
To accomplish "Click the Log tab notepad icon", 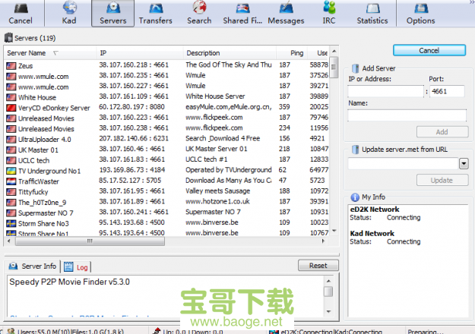I will click(68, 266).
